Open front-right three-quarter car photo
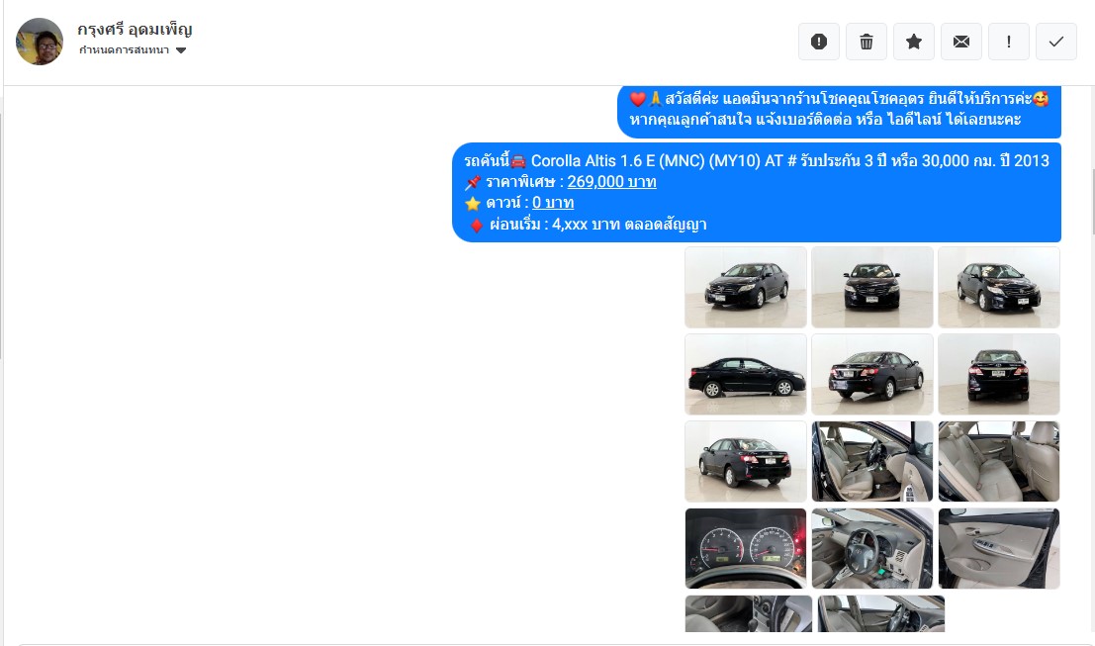 999,287
